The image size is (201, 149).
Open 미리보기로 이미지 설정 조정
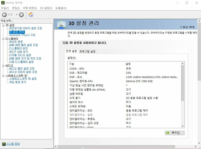pyautogui.click(x=26, y=28)
